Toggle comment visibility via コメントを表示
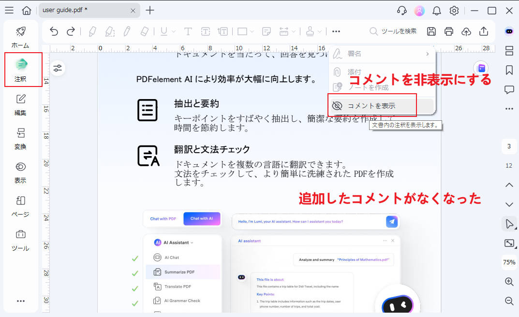519x317 pixels. point(372,105)
